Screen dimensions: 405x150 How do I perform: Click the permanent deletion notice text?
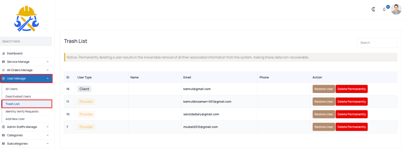(x=188, y=57)
